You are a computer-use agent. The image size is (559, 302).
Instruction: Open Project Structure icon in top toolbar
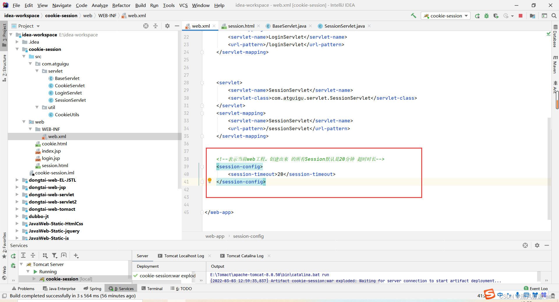533,16
